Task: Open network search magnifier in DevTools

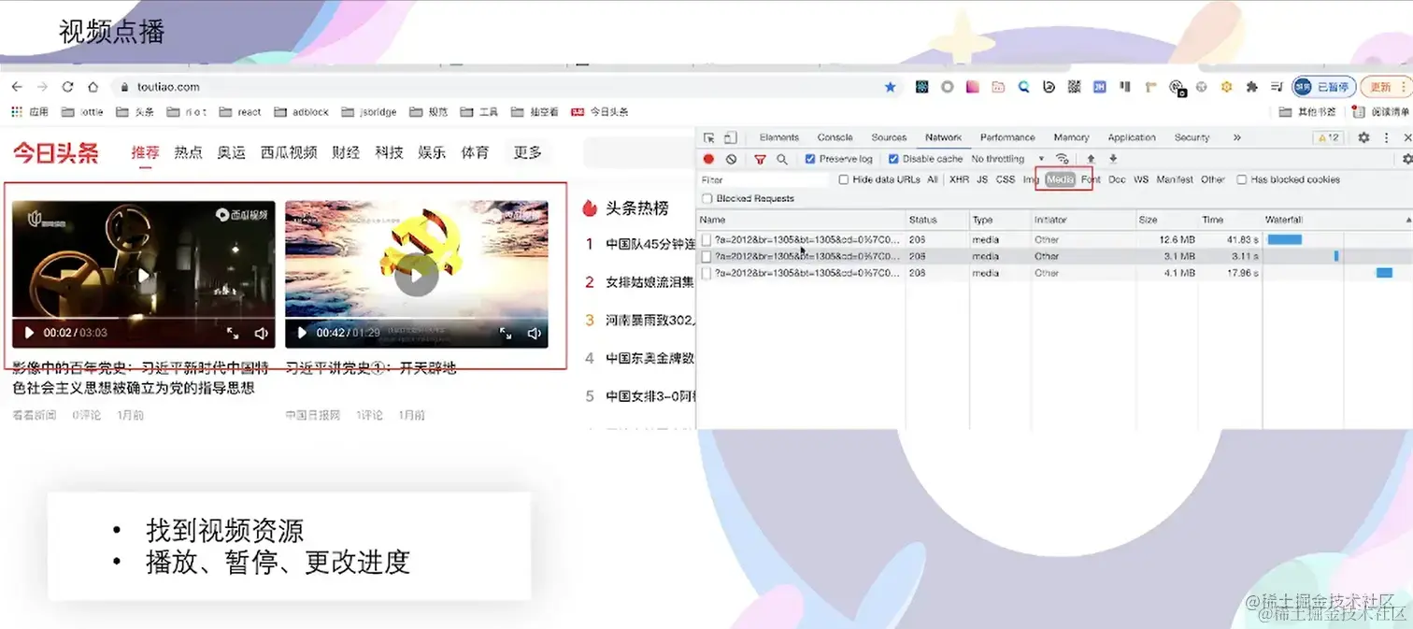Action: pyautogui.click(x=782, y=159)
